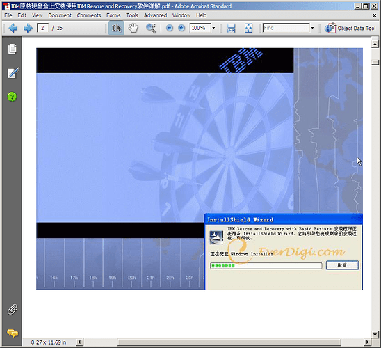Click the page number input box
Viewport: 381px width, 348px height.
pos(42,28)
